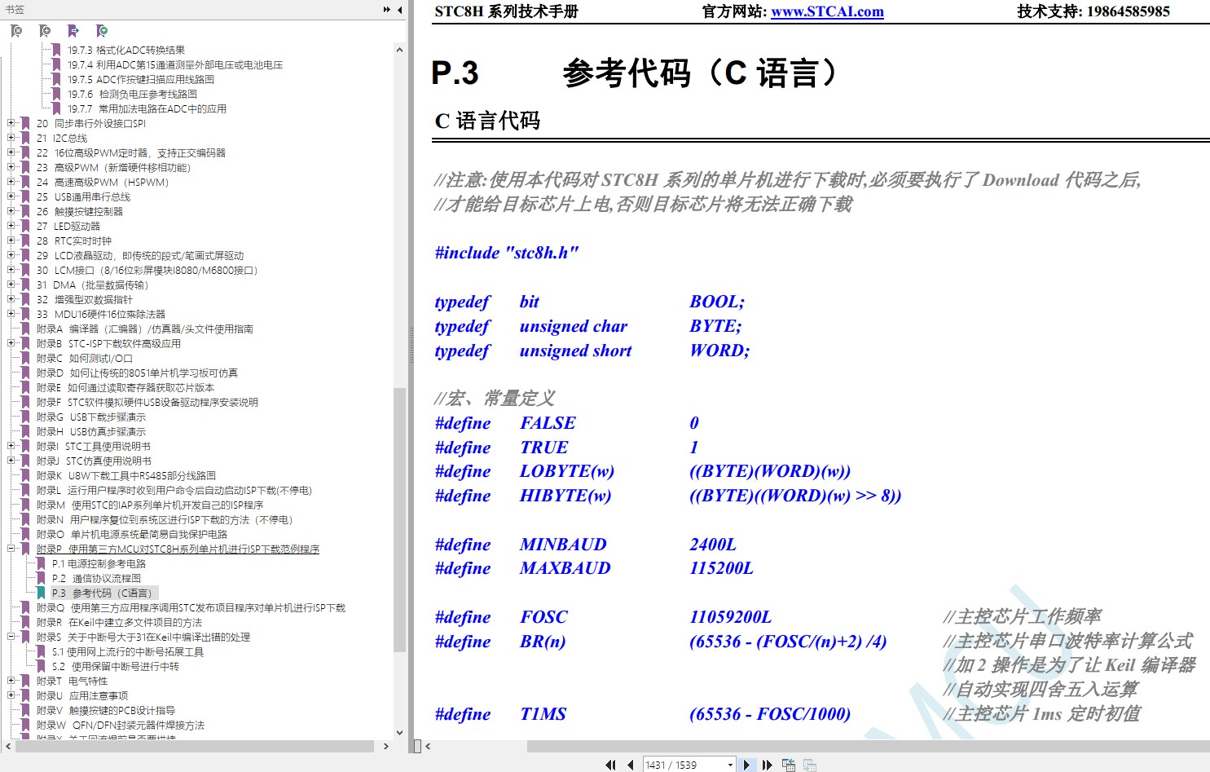Open bookmark 附录R 在Keil中建立多文件项目的方法
1210x772 pixels.
tap(119, 622)
